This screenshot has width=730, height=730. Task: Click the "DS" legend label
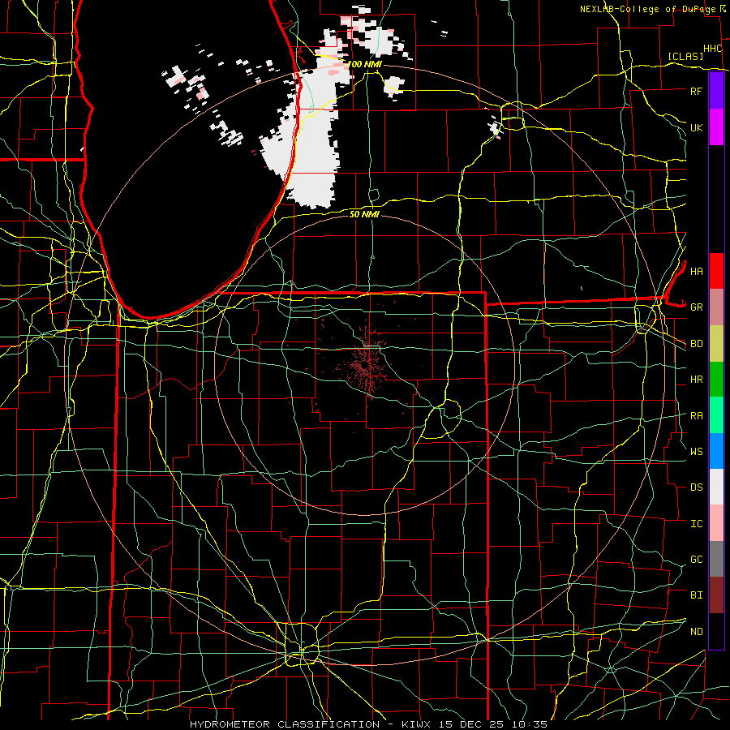(x=696, y=487)
